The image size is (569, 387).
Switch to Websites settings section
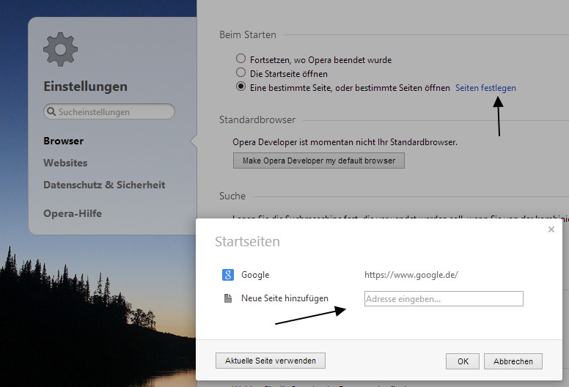65,163
